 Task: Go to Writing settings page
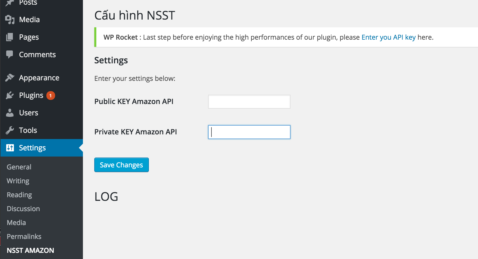(x=18, y=181)
